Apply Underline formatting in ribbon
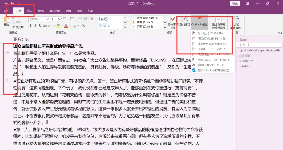Viewport: 283px width, 150px height. [x=40, y=26]
